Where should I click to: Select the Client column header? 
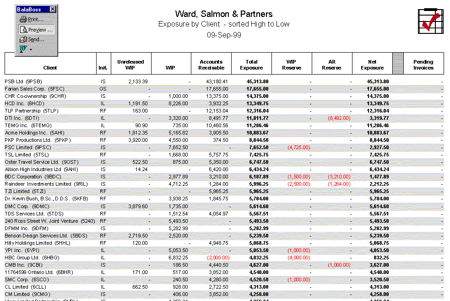pos(50,68)
